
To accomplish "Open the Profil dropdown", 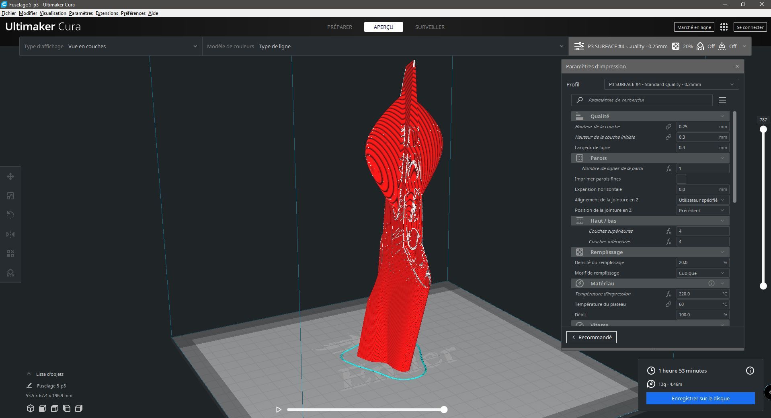I will 671,84.
